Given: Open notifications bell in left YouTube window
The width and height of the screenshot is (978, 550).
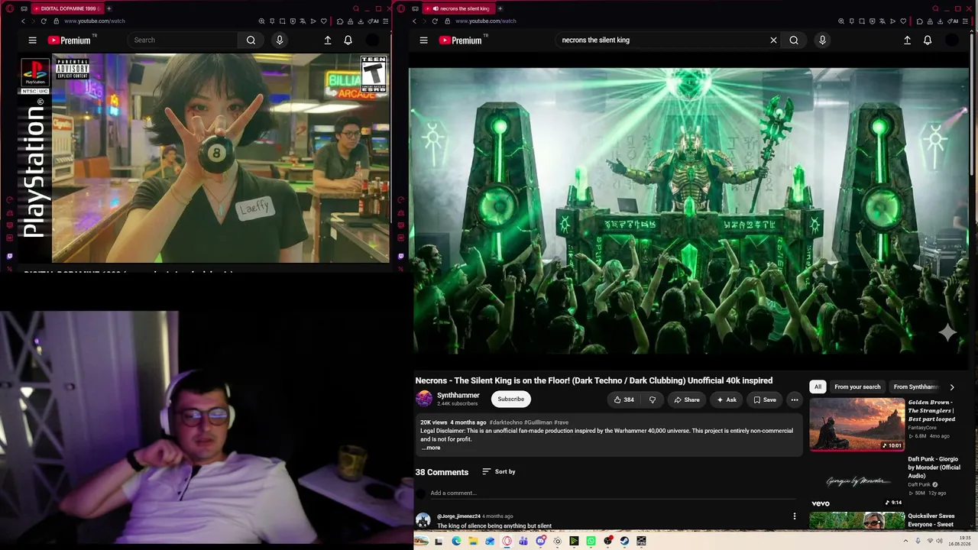Looking at the screenshot, I should pos(348,40).
